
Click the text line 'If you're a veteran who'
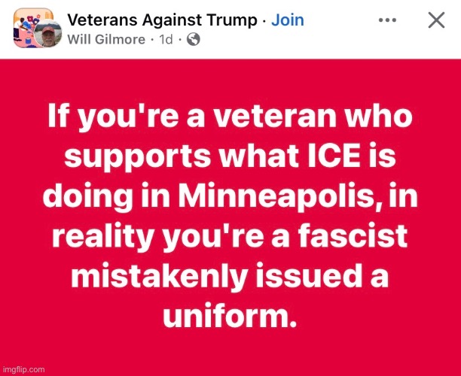click(x=230, y=117)
